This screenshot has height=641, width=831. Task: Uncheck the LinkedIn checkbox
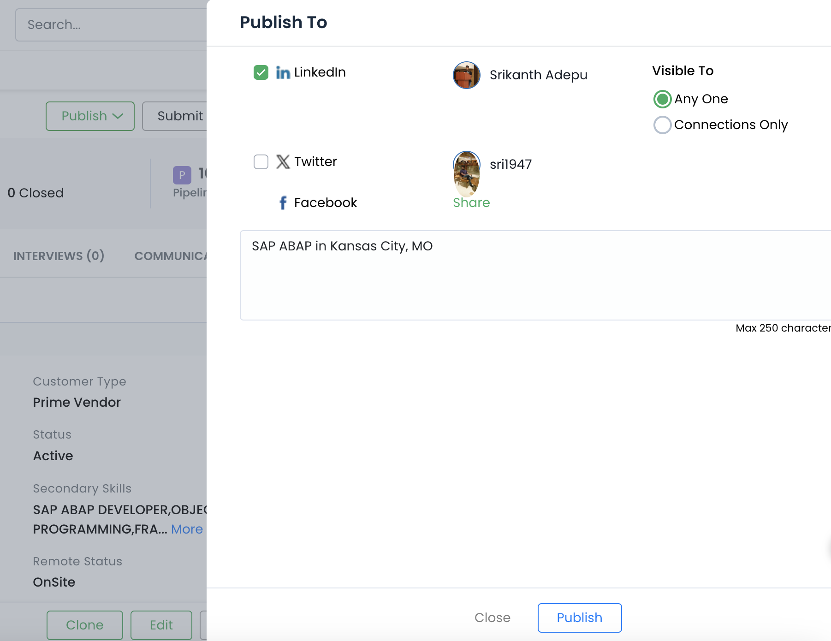tap(261, 72)
